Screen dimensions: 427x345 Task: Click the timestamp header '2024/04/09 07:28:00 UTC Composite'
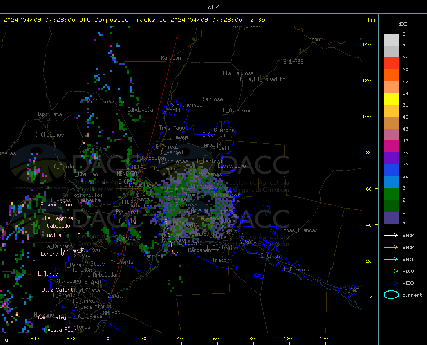point(66,20)
